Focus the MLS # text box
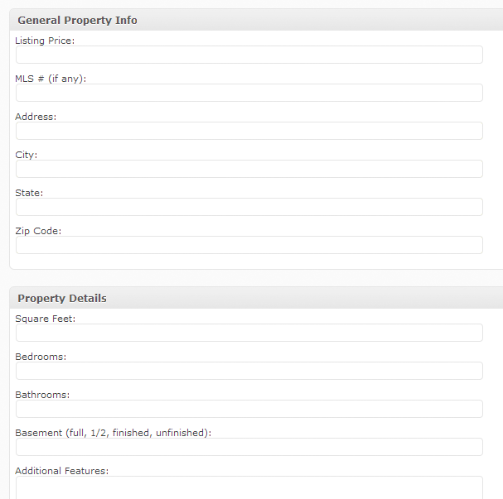The height and width of the screenshot is (499, 503). [x=249, y=93]
